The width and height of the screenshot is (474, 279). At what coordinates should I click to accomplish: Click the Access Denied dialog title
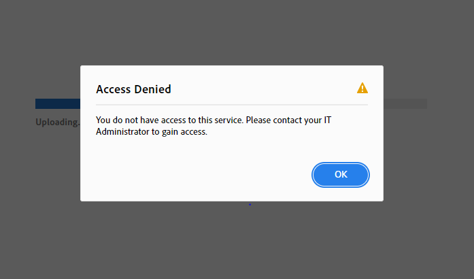point(133,89)
